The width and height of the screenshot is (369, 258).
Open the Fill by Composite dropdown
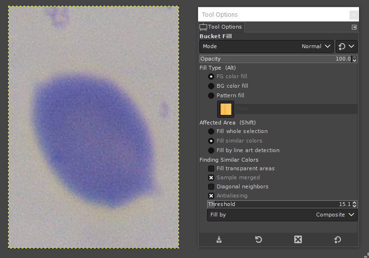point(282,215)
